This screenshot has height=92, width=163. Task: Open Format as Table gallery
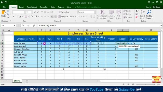click(x=111, y=15)
